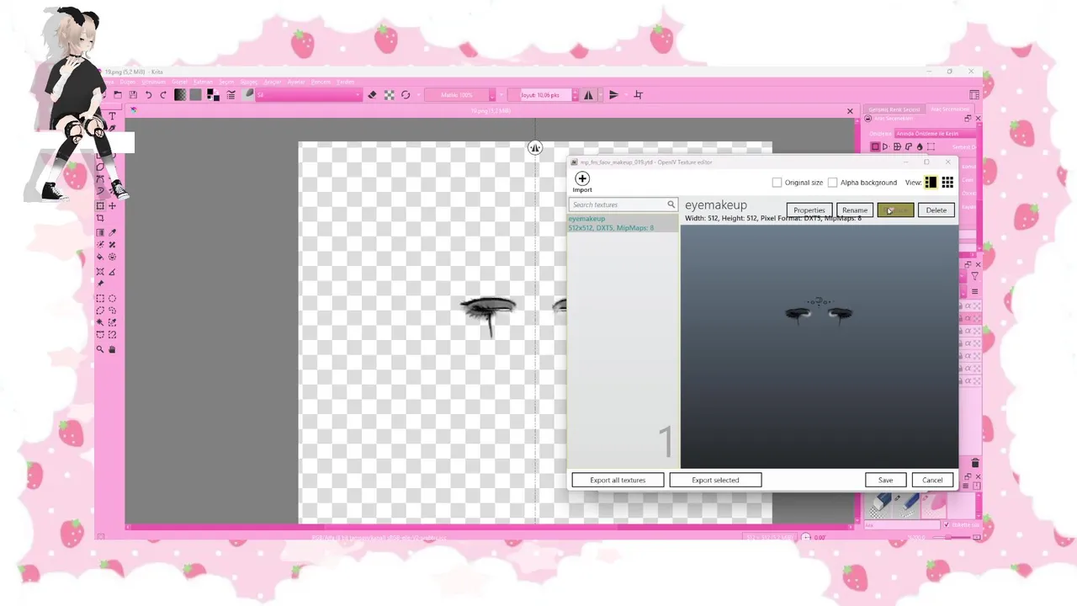This screenshot has height=606, width=1077.
Task: Open the brush preset chooser icon
Action: tap(248, 94)
